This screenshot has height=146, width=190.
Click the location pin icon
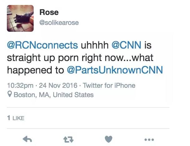click(10, 95)
